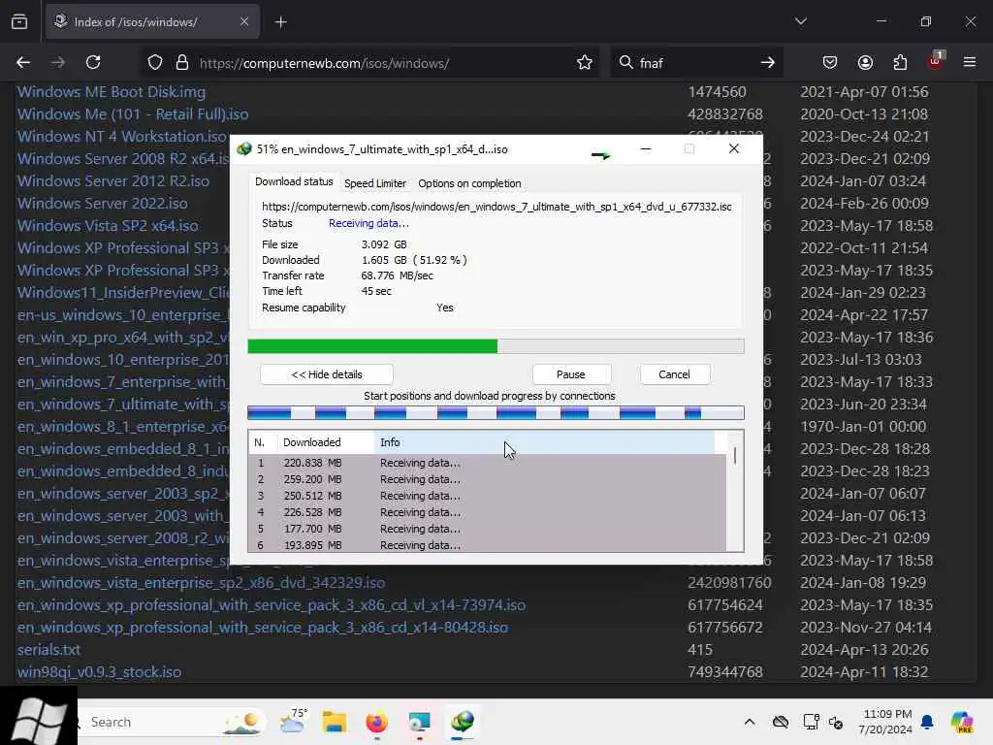The image size is (993, 745).
Task: Minimize the IDM download dialog
Action: pos(645,148)
